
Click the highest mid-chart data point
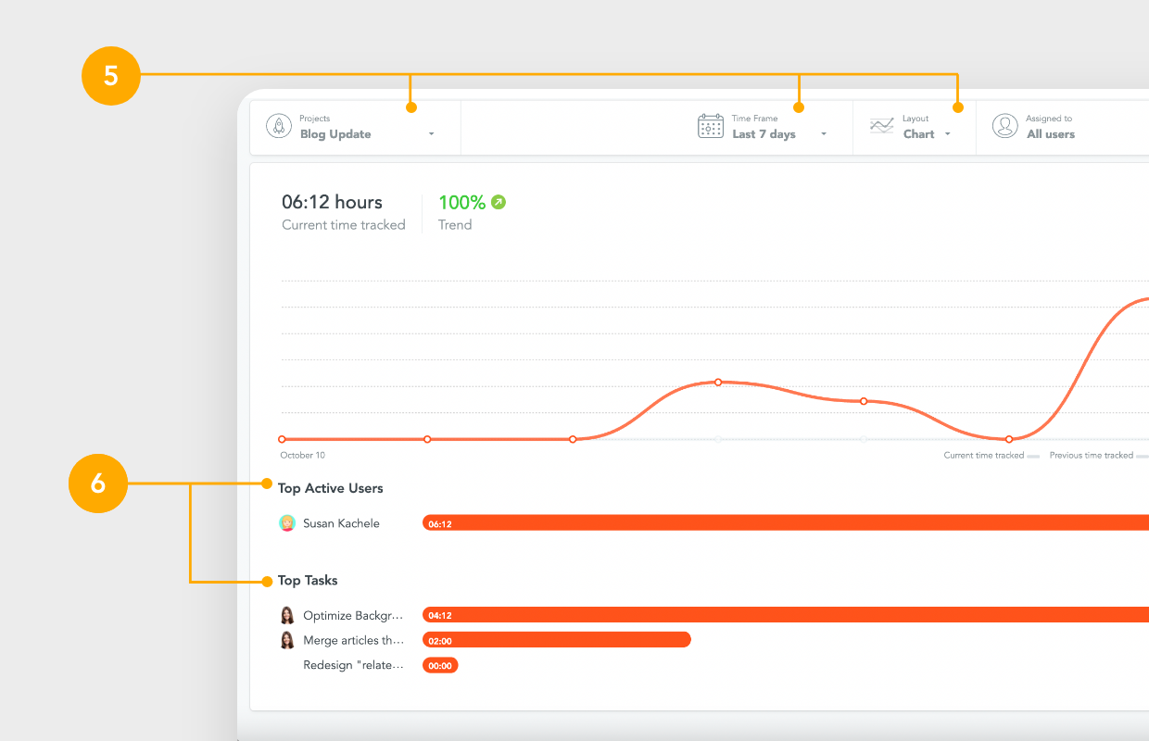tap(718, 382)
